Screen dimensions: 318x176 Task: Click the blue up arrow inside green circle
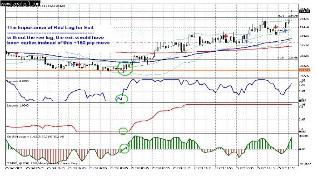pos(124,71)
